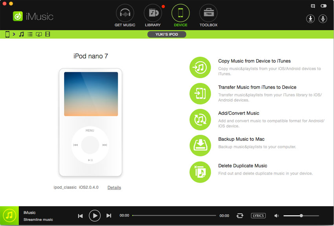Open the monitor icon in green bar

[39, 34]
